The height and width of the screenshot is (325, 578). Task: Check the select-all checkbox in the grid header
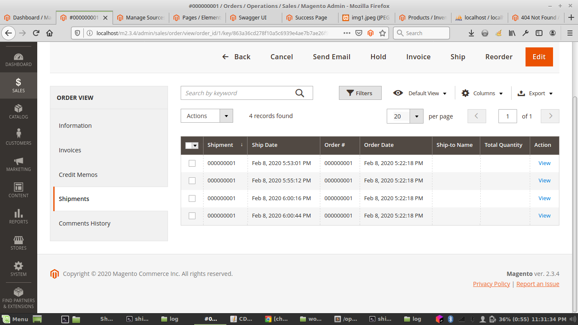point(192,145)
